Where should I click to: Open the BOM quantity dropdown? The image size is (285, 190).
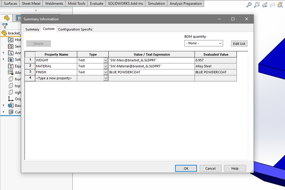(204, 43)
